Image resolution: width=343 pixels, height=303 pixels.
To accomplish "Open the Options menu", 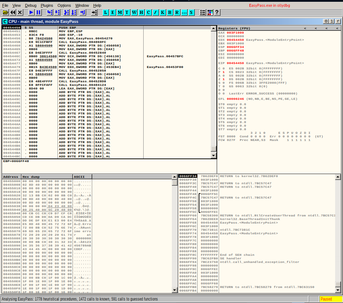I will 64,5.
